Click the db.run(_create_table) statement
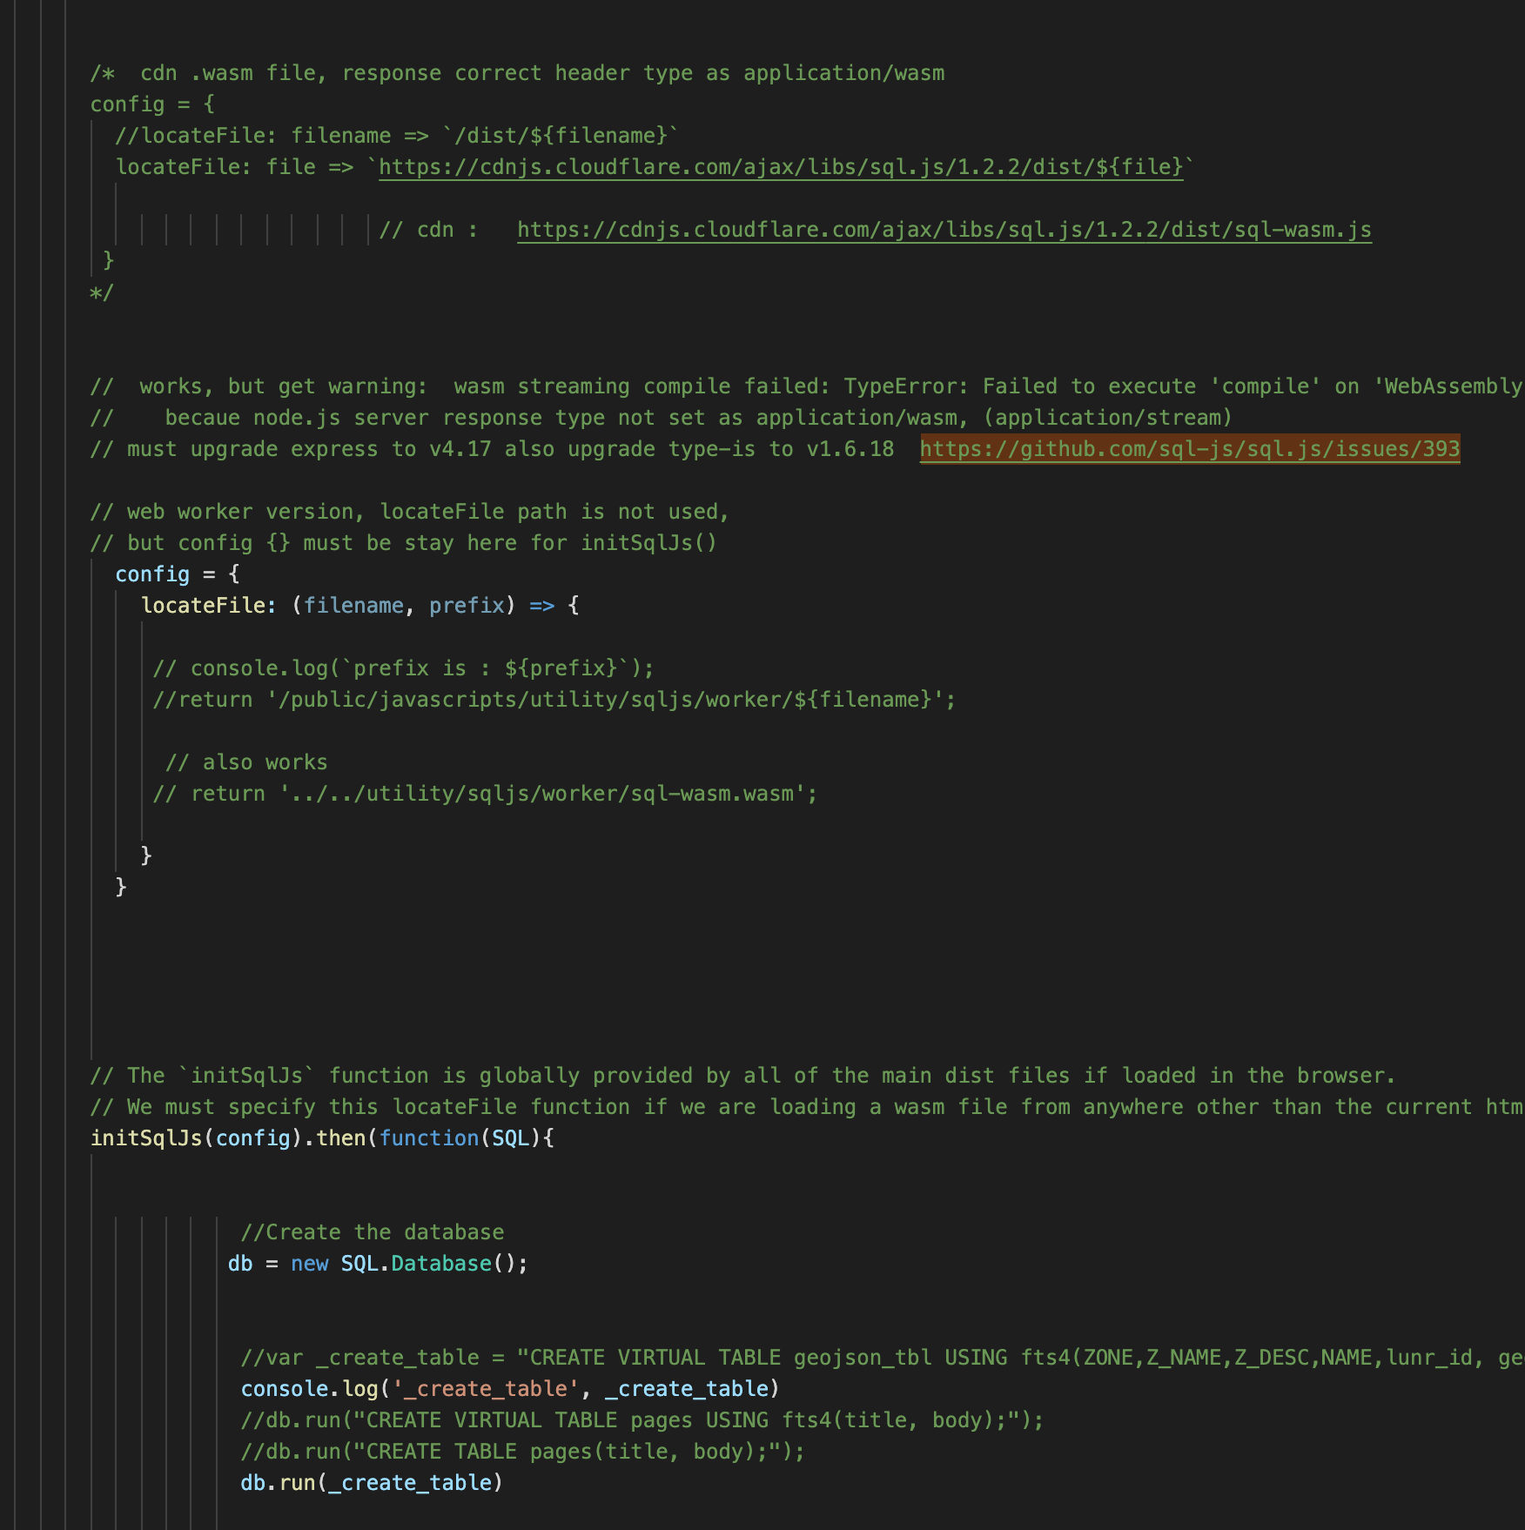The image size is (1525, 1530). [371, 1482]
